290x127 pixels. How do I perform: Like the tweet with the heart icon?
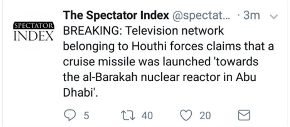tap(187, 115)
